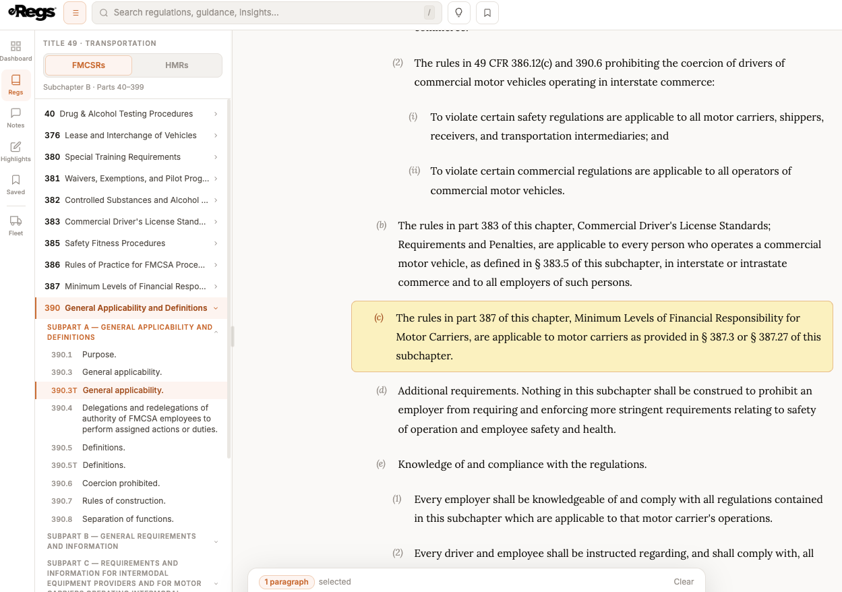Click the bookmark icon in top bar
The image size is (842, 592).
point(487,13)
